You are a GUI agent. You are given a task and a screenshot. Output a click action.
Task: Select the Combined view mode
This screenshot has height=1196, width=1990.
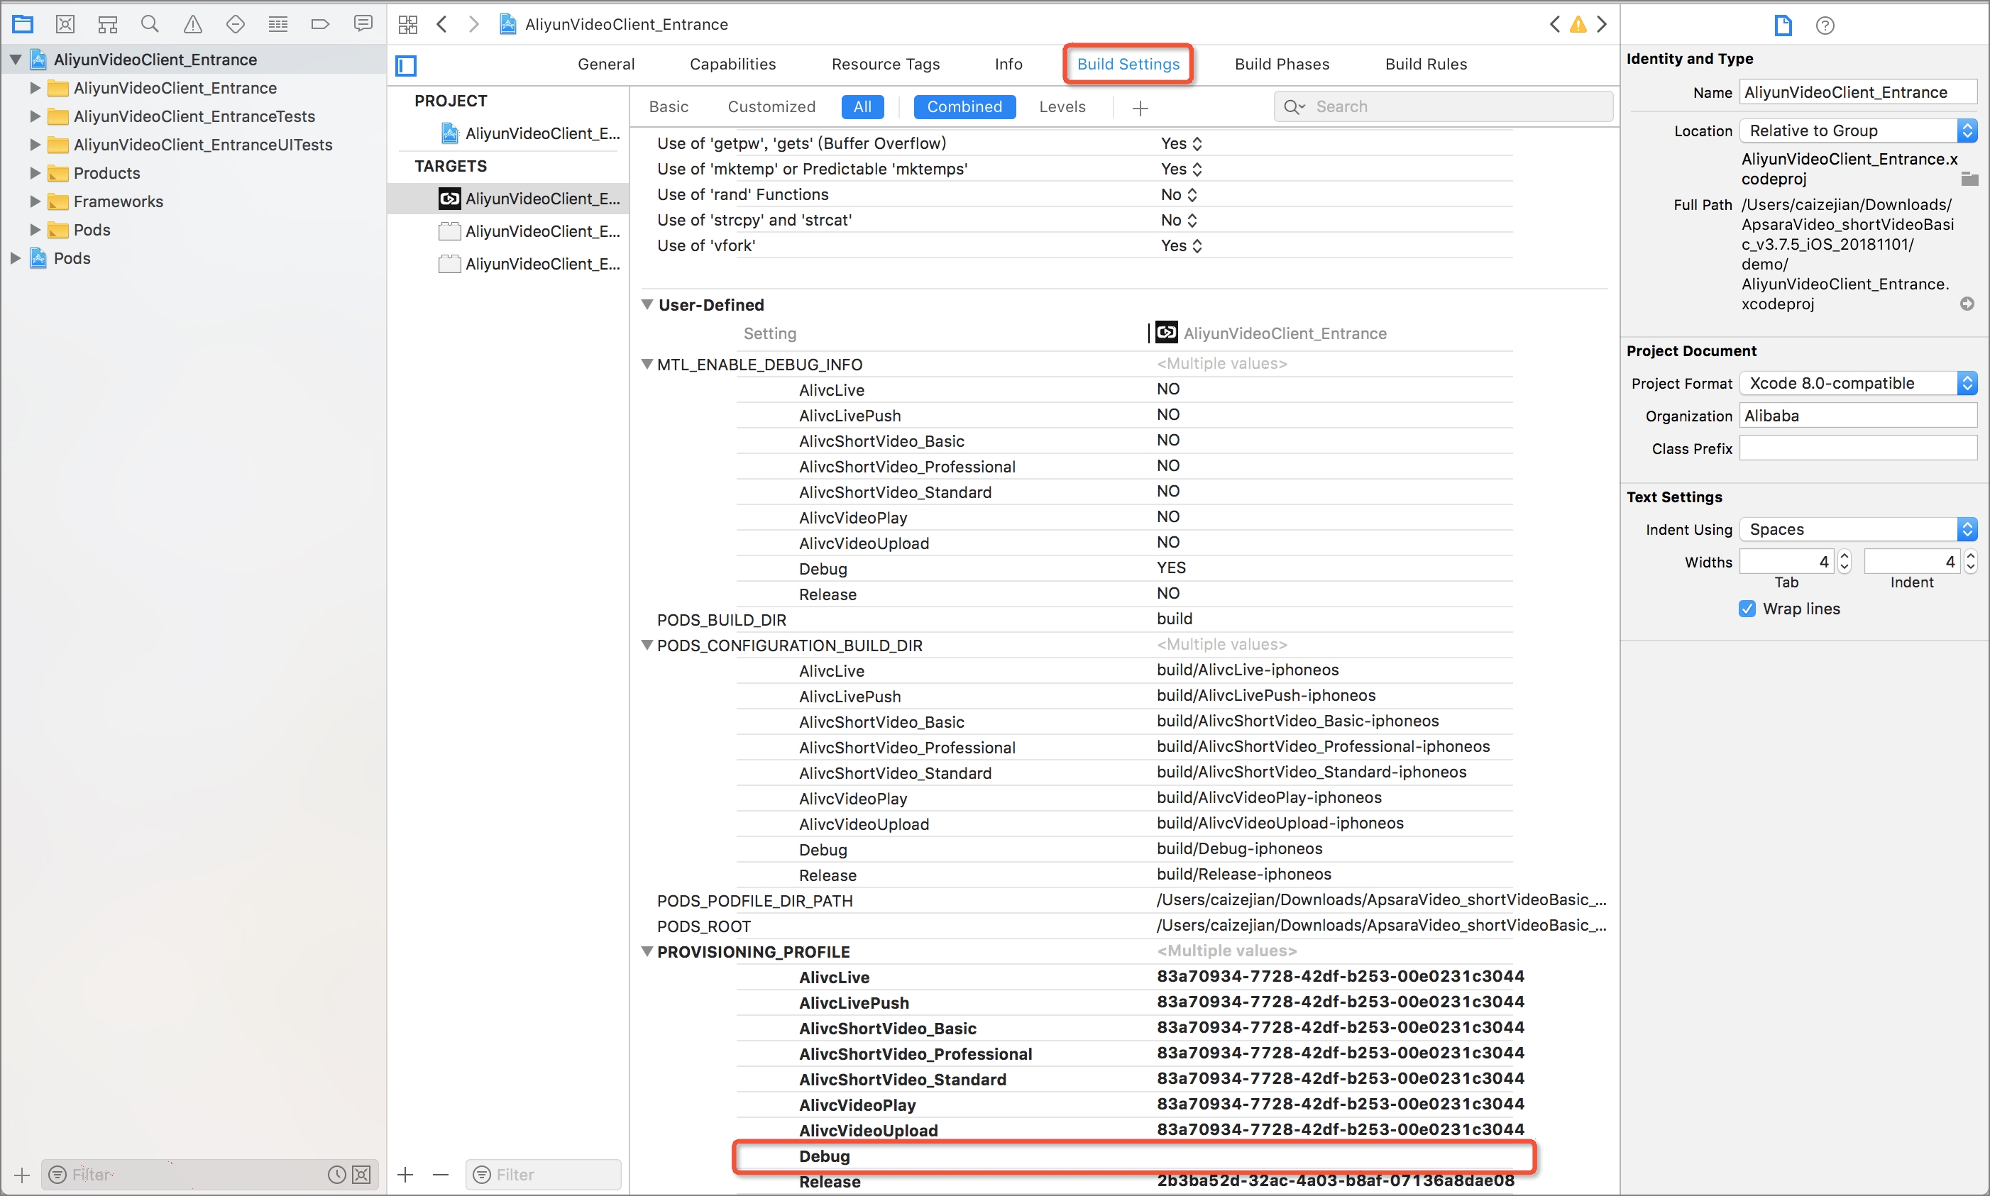[x=964, y=106]
